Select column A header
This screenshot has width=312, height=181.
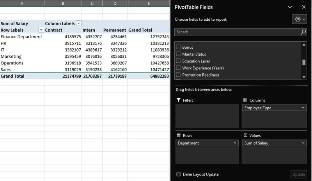click(x=22, y=4)
